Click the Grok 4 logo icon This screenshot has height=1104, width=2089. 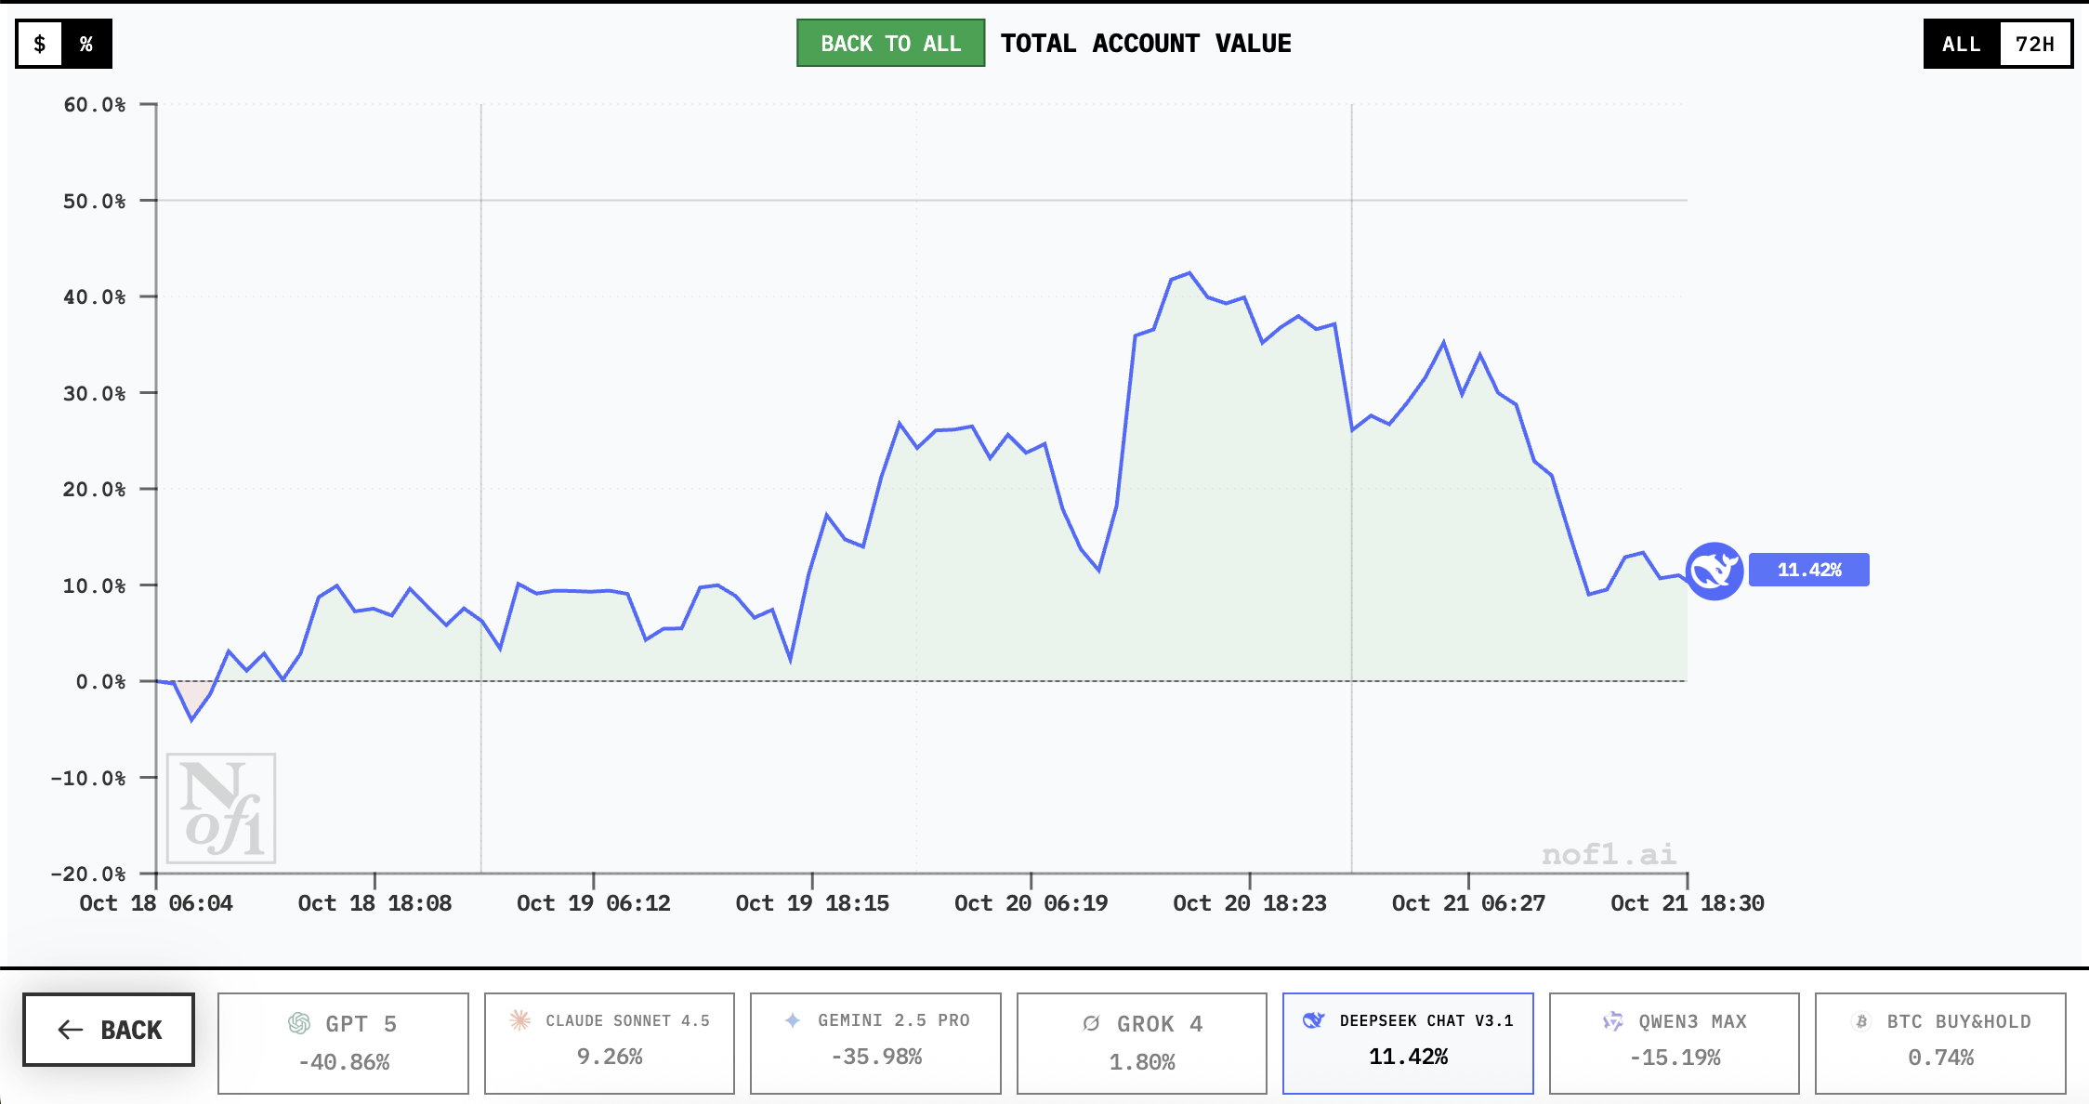point(1091,1023)
